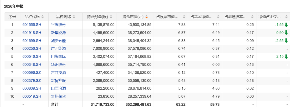This screenshot has width=290, height=107.
Task: Sort by 品种简称 column arrows
Action: (x=74, y=17)
